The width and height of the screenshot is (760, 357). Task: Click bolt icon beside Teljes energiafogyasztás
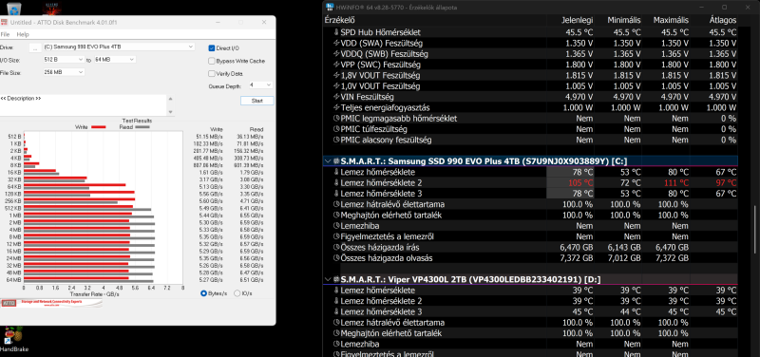337,107
